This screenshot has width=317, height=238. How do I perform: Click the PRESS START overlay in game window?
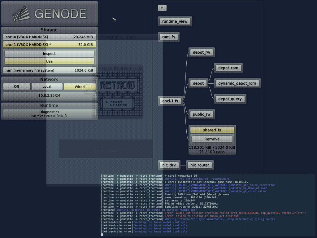[x=106, y=151]
